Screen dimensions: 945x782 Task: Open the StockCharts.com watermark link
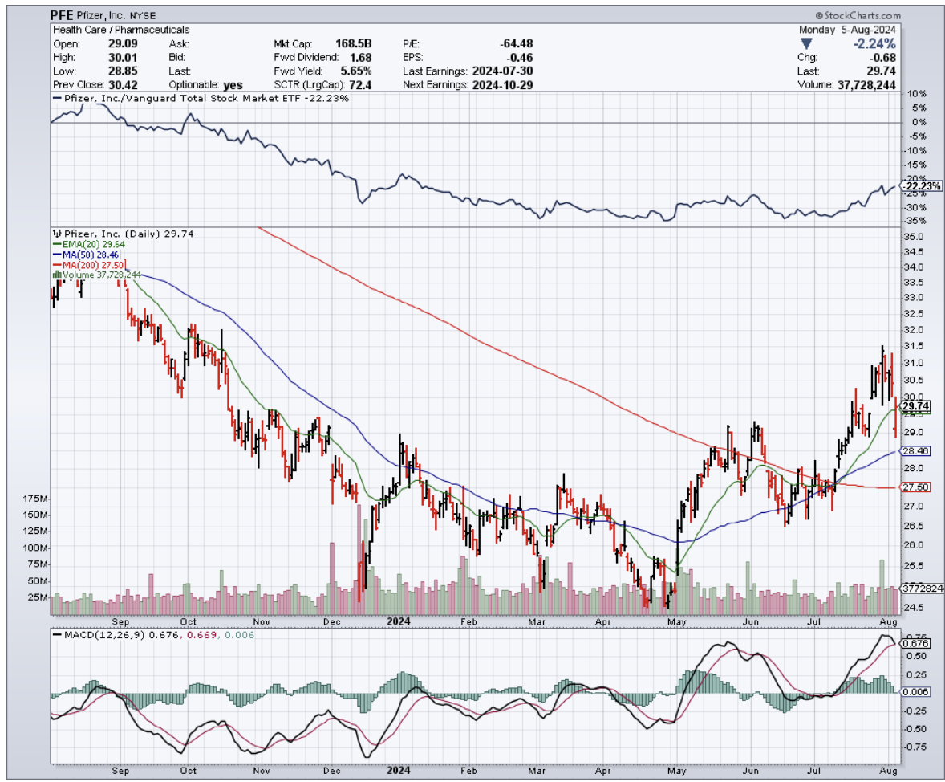tap(862, 15)
